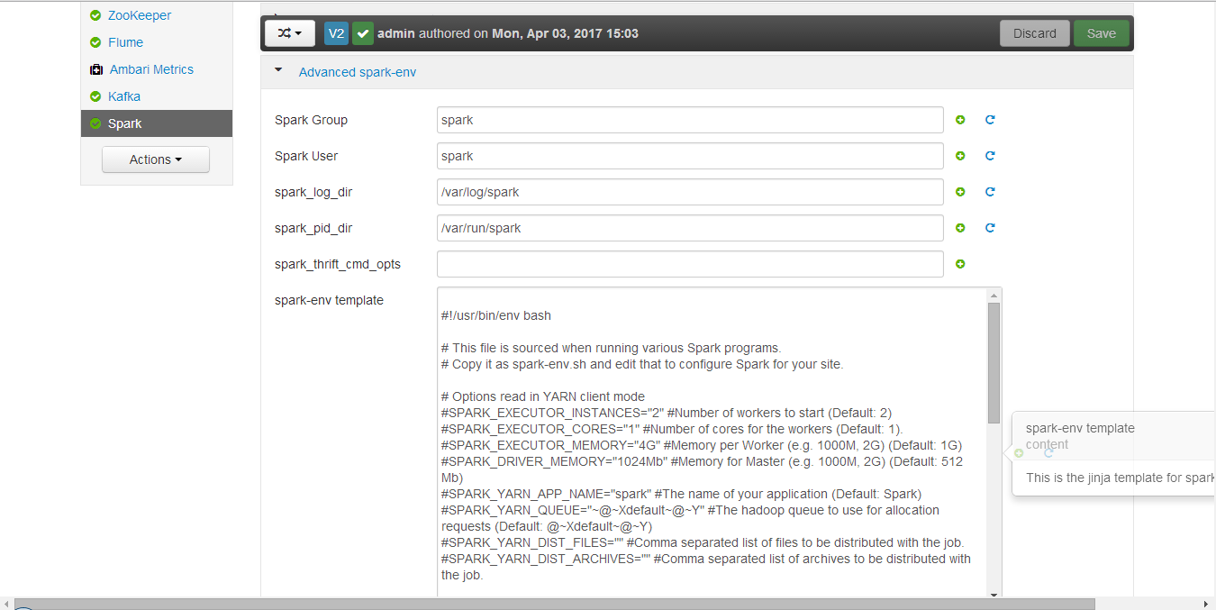The image size is (1216, 610).
Task: Collapse the Advanced spark-env section
Action: tap(279, 71)
